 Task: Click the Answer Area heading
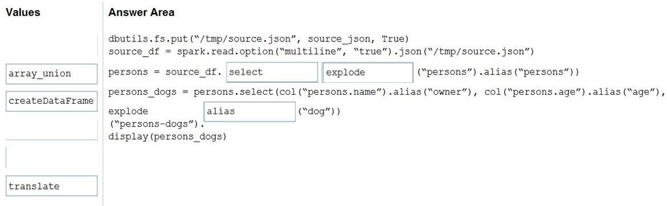point(141,12)
